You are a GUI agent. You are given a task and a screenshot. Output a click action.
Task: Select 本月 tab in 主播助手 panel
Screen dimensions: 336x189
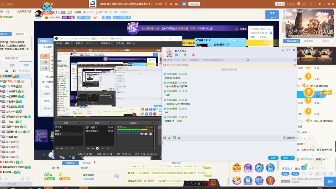pos(45,69)
